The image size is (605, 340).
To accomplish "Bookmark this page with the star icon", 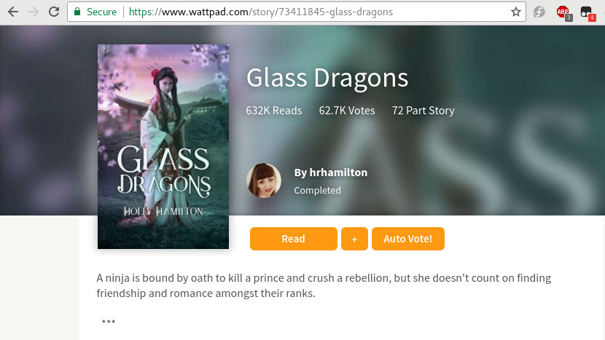I will point(516,12).
